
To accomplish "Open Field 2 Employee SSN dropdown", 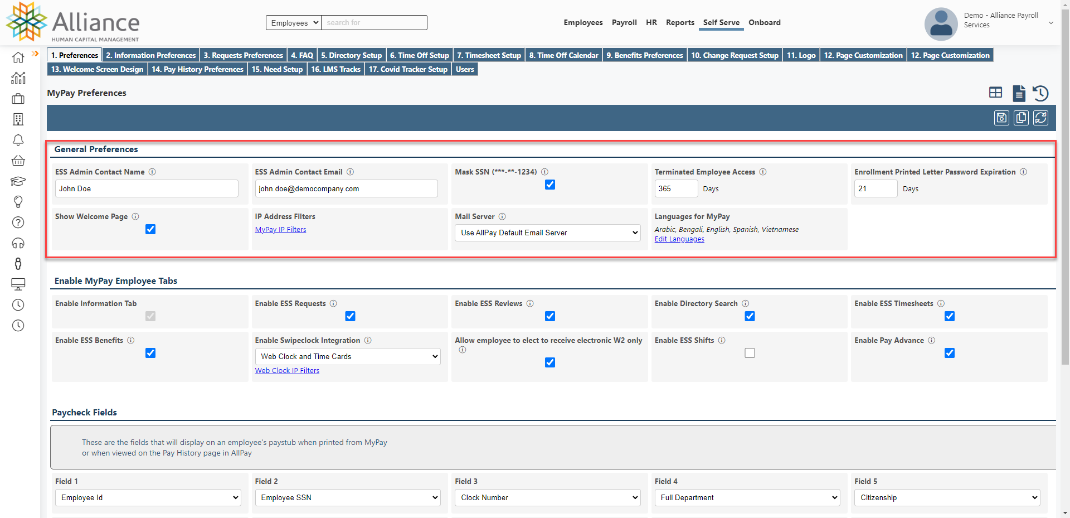I will [348, 497].
